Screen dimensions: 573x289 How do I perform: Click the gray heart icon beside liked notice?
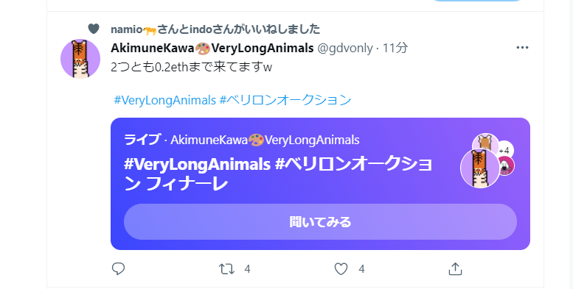pyautogui.click(x=94, y=29)
